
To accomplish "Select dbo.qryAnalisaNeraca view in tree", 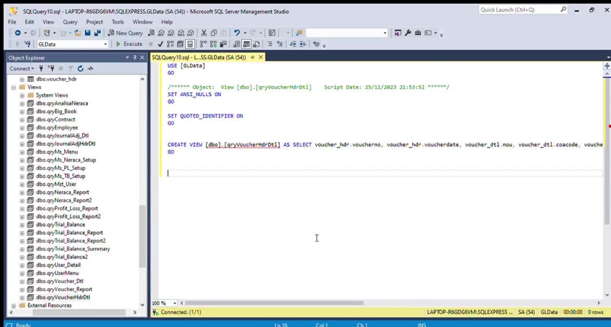I will [62, 103].
